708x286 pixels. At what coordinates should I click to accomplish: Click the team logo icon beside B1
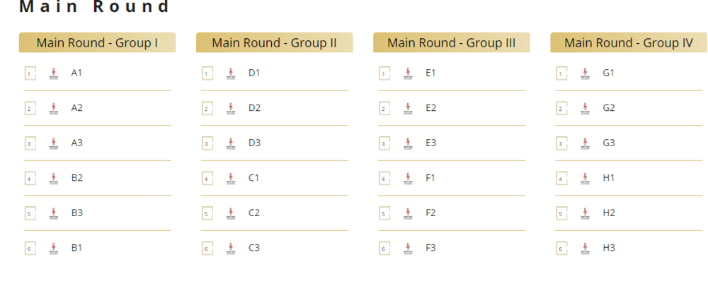point(53,249)
